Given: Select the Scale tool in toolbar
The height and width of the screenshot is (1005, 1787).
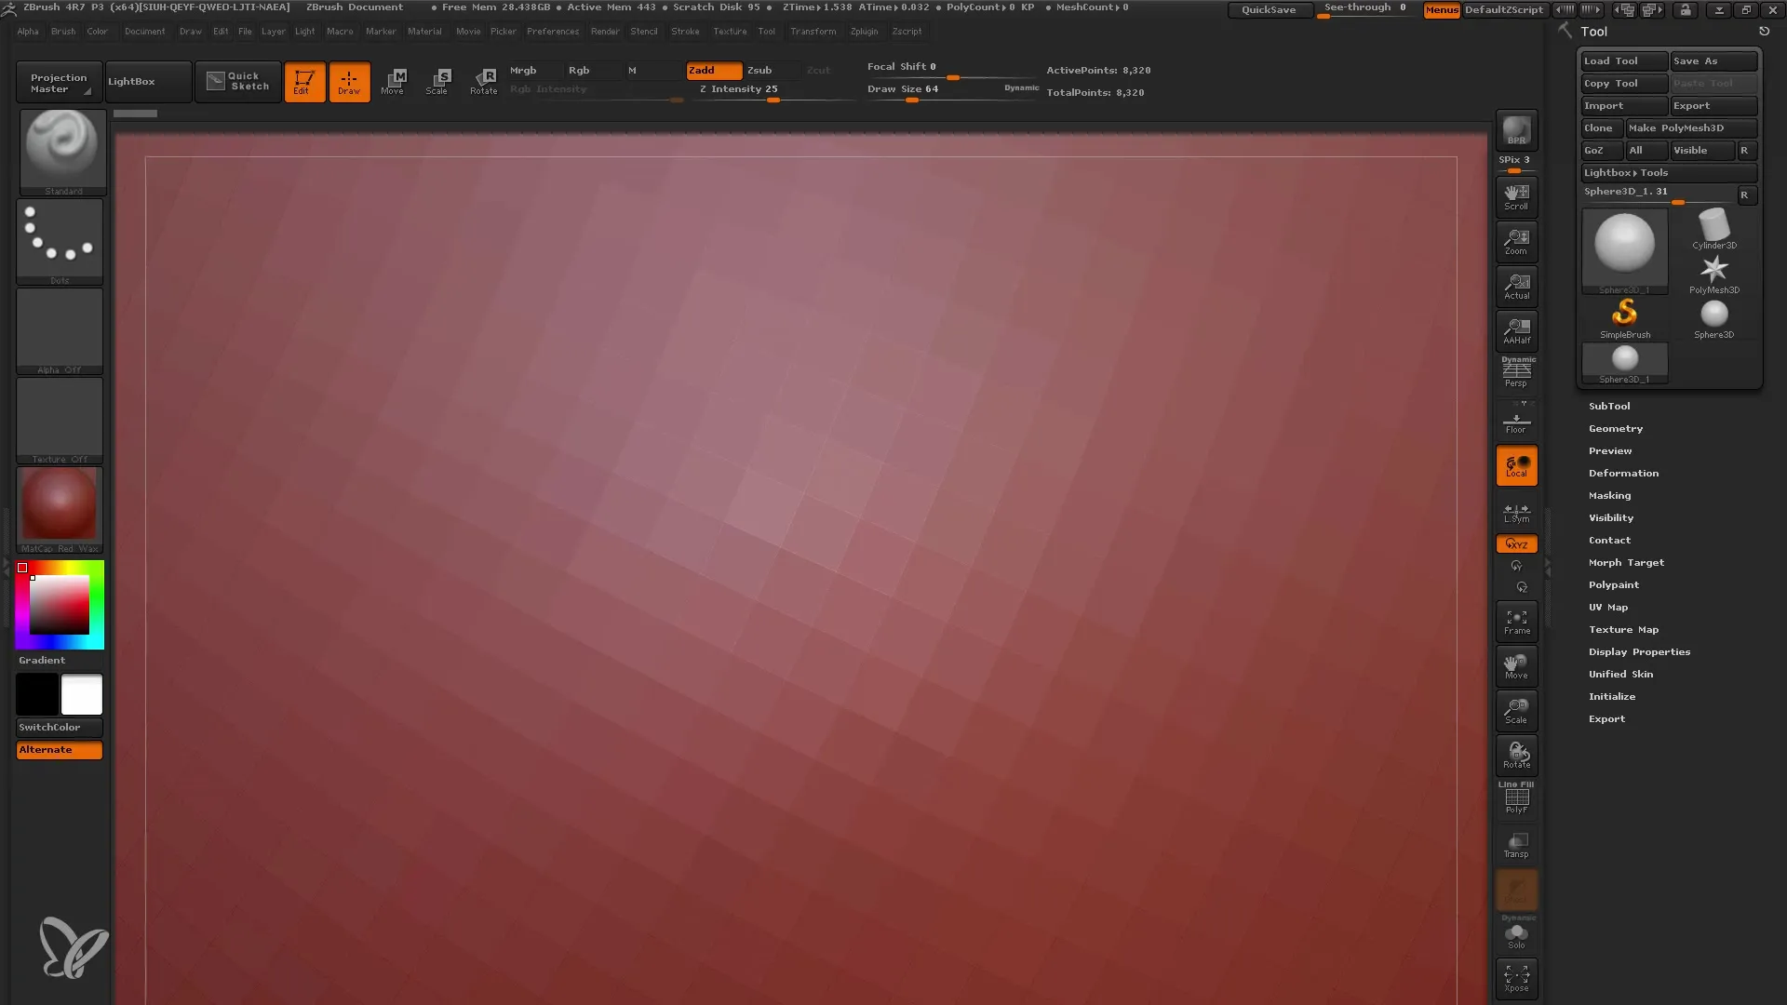Looking at the screenshot, I should pyautogui.click(x=438, y=80).
